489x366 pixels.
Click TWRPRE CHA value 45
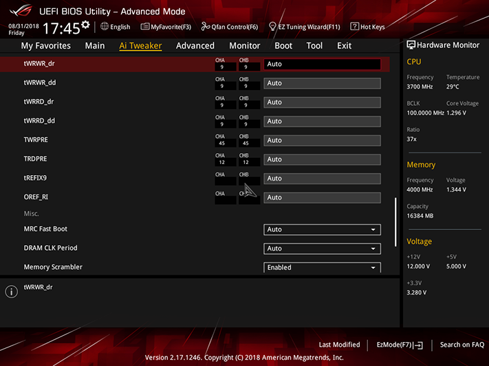222,144
